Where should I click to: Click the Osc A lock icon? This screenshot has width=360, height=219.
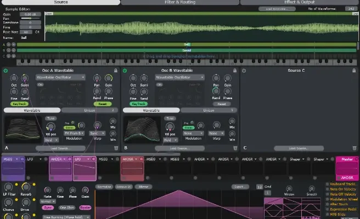(116, 71)
